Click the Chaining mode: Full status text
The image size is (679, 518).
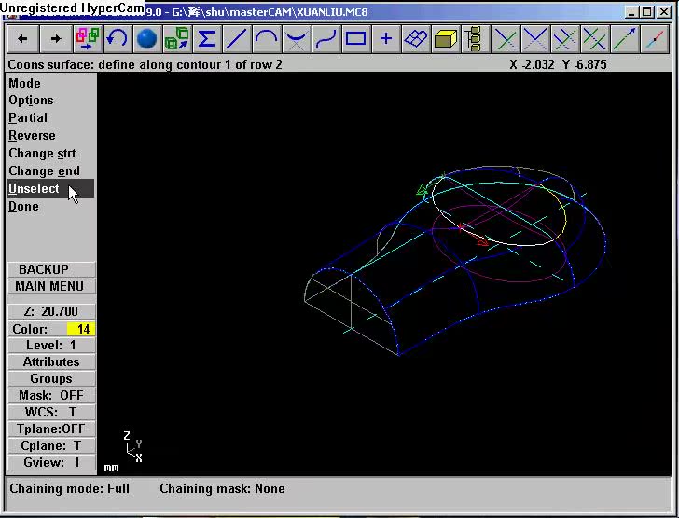coord(69,488)
